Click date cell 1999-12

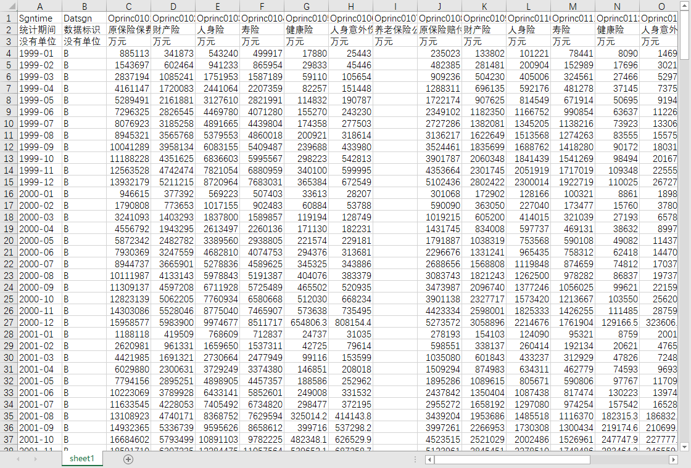click(x=39, y=182)
